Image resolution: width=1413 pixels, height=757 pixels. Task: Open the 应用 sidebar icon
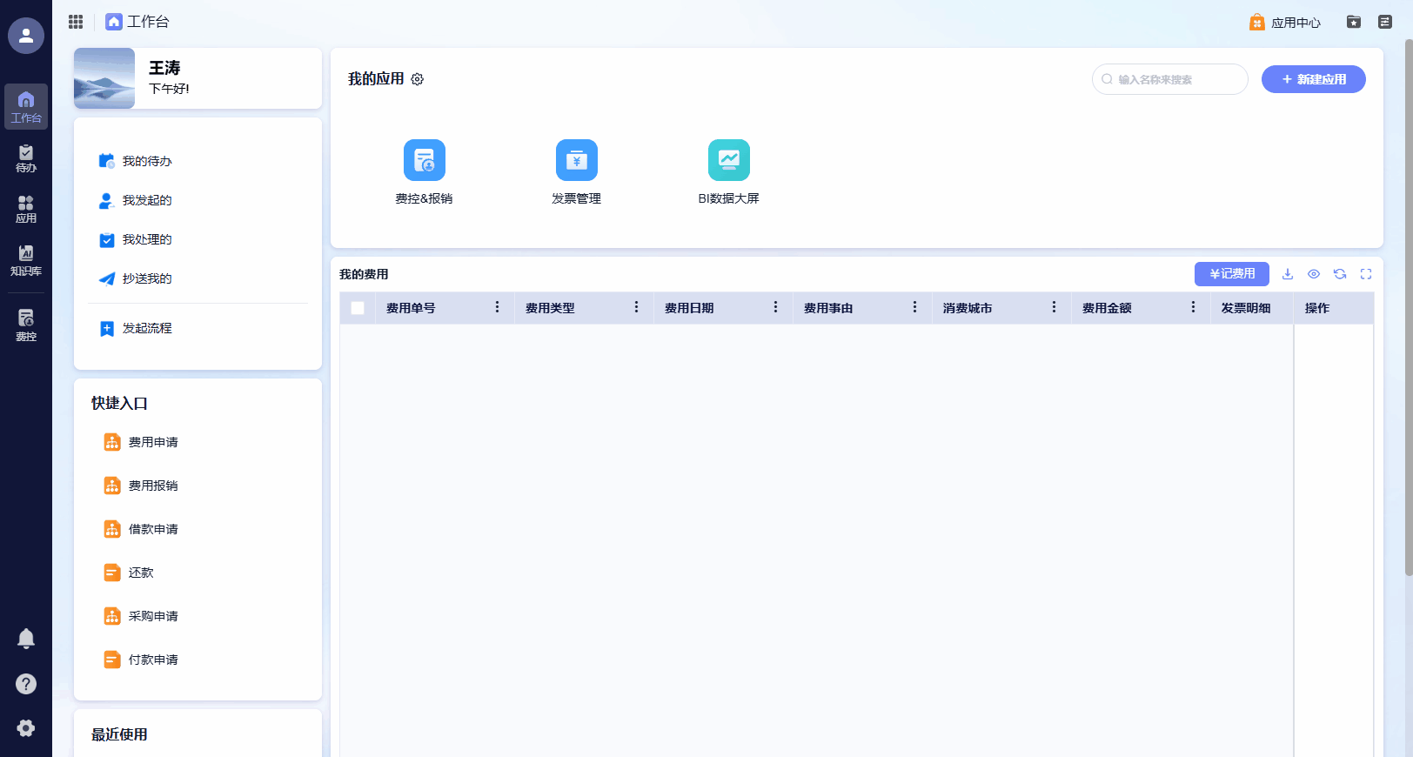coord(26,209)
